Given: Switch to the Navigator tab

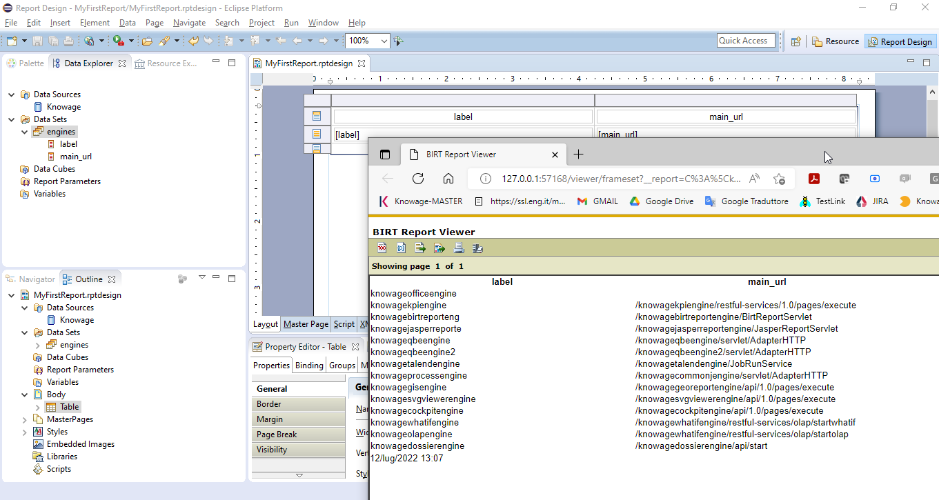Looking at the screenshot, I should click(30, 279).
